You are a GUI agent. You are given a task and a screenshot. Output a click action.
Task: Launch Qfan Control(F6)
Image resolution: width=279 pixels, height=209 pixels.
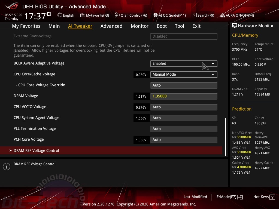pyautogui.click(x=131, y=15)
